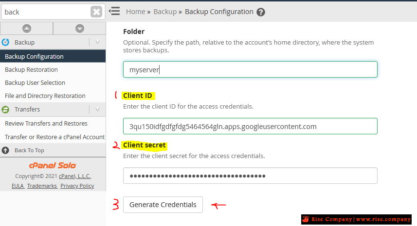Open the Backup Configuration help icon

[261, 12]
